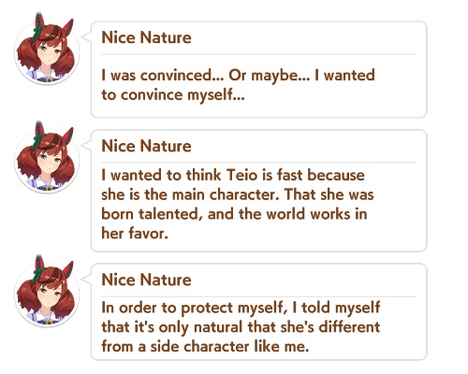Click the speaker name in the third bubble

[x=146, y=280]
